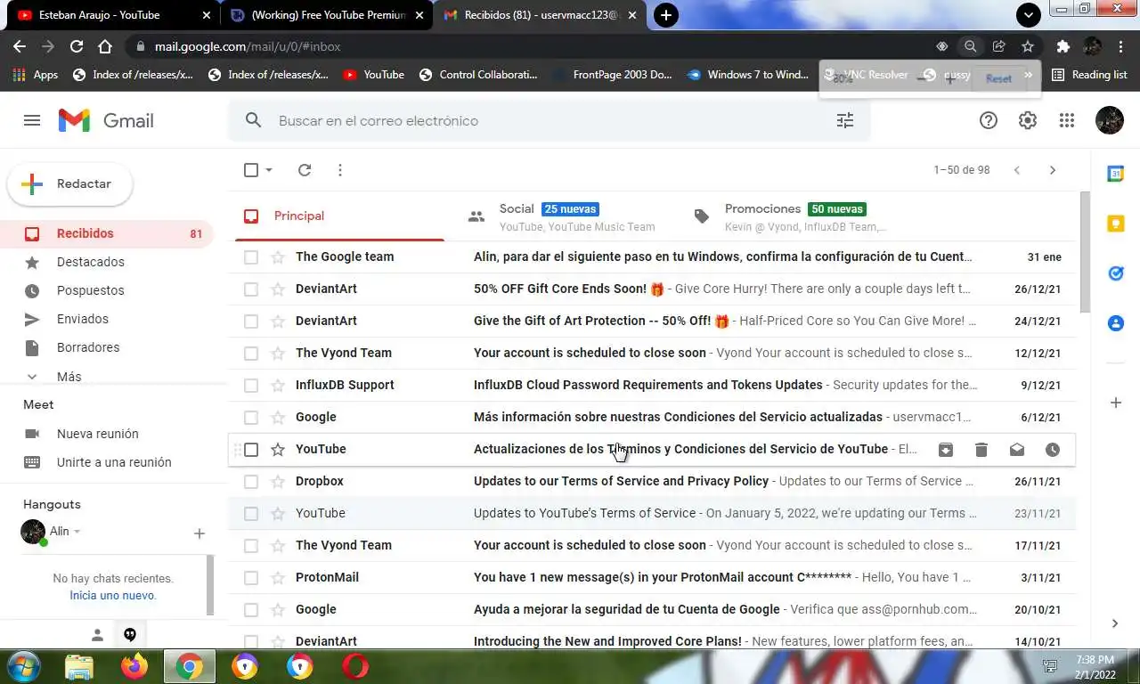Start a Nueva reunión in Meet
1140x684 pixels.
click(98, 435)
